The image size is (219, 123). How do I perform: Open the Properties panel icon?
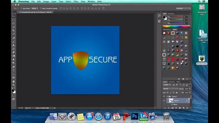(159, 21)
